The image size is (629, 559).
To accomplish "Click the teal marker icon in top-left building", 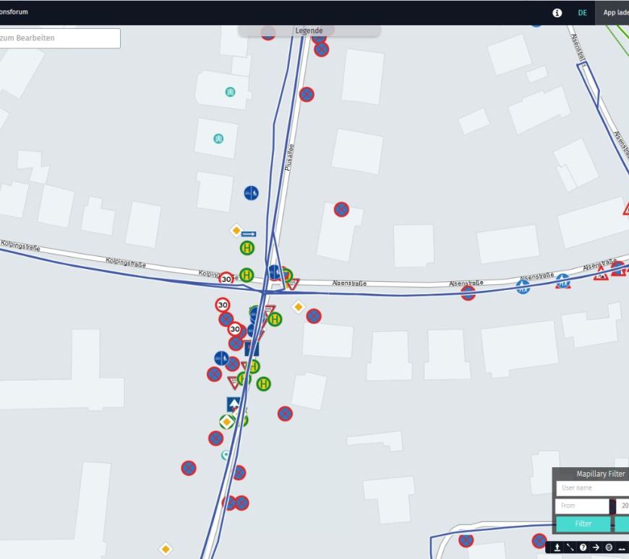I will tap(230, 92).
